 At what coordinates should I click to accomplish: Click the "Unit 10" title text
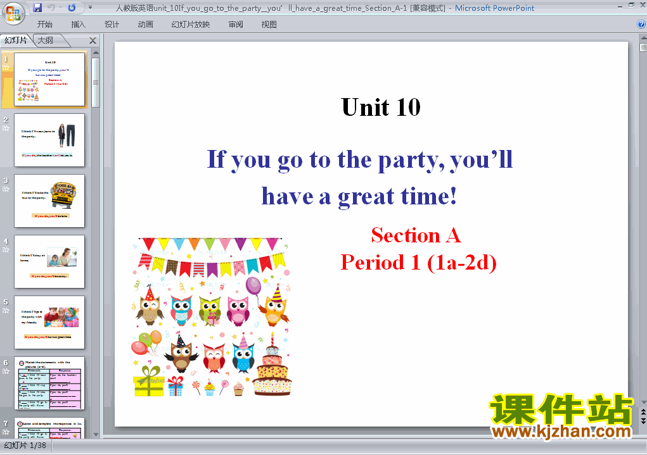point(381,107)
